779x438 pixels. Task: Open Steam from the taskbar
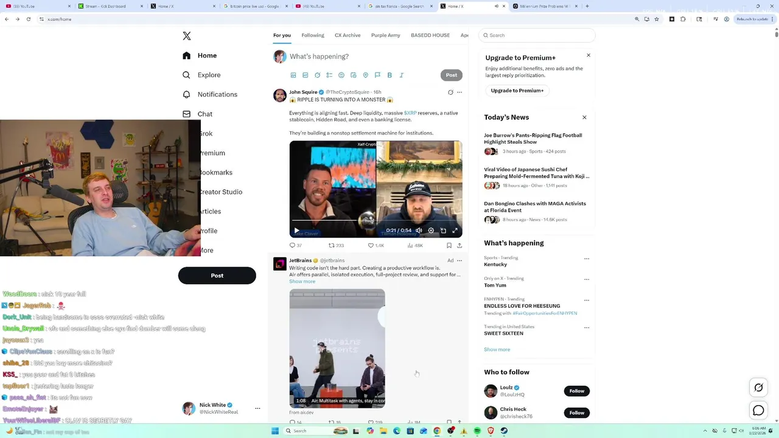(x=504, y=431)
